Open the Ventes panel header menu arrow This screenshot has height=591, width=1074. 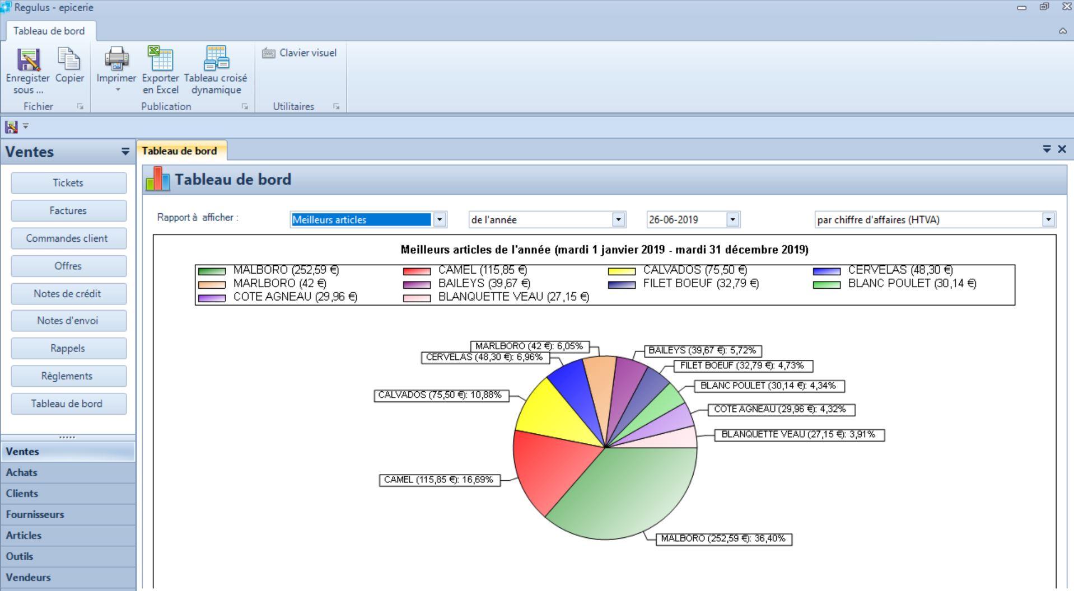click(x=125, y=152)
